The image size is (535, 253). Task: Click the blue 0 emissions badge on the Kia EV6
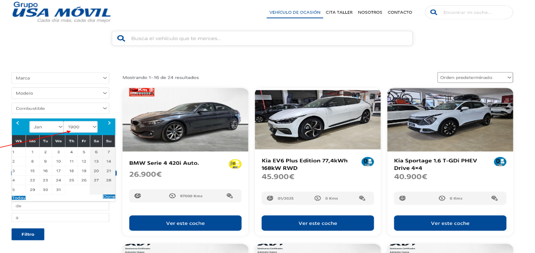(367, 162)
